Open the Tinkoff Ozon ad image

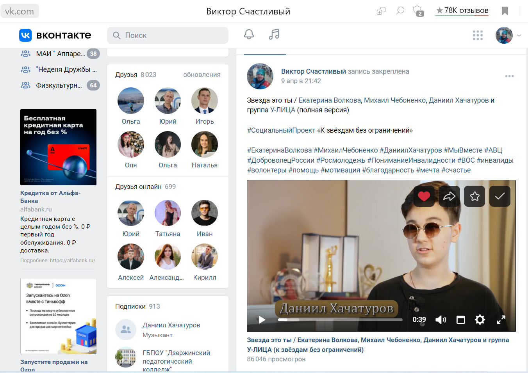pyautogui.click(x=58, y=316)
